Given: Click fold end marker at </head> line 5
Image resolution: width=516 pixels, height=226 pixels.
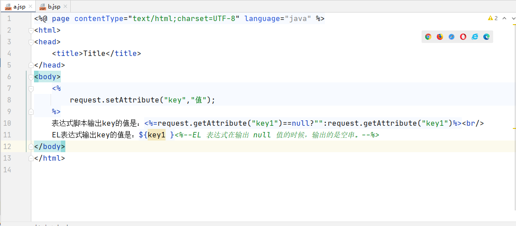Looking at the screenshot, I should [31, 65].
